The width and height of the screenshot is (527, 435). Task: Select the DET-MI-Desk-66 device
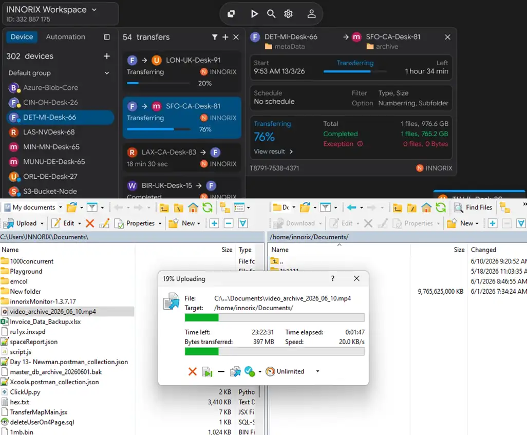[60, 117]
